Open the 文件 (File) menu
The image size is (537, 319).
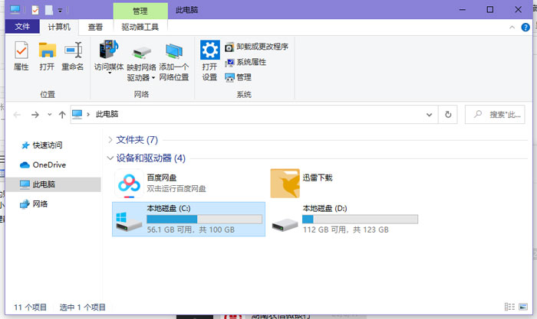click(22, 27)
